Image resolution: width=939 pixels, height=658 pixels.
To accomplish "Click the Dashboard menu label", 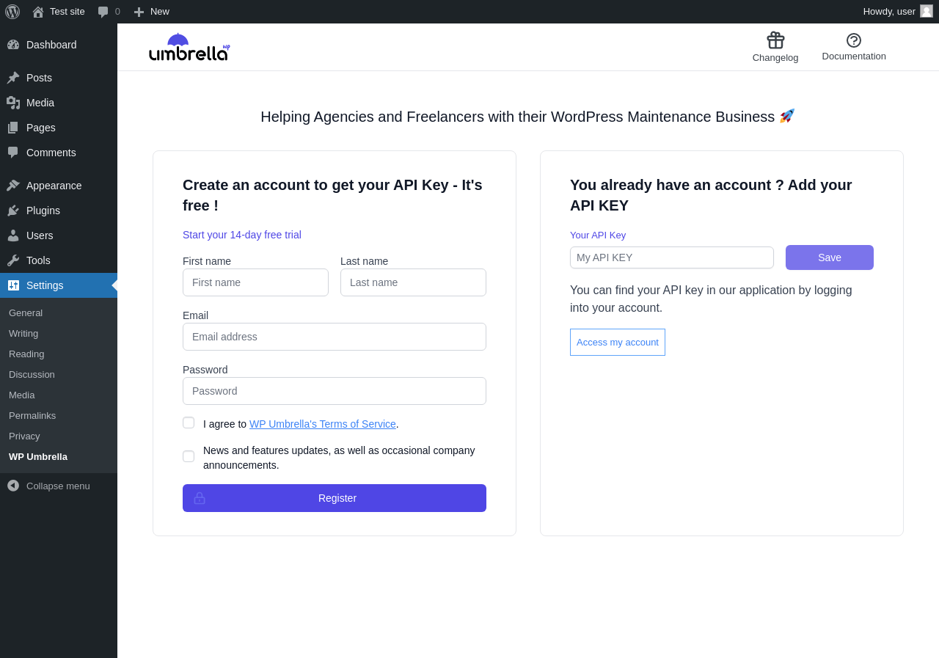I will tap(51, 45).
